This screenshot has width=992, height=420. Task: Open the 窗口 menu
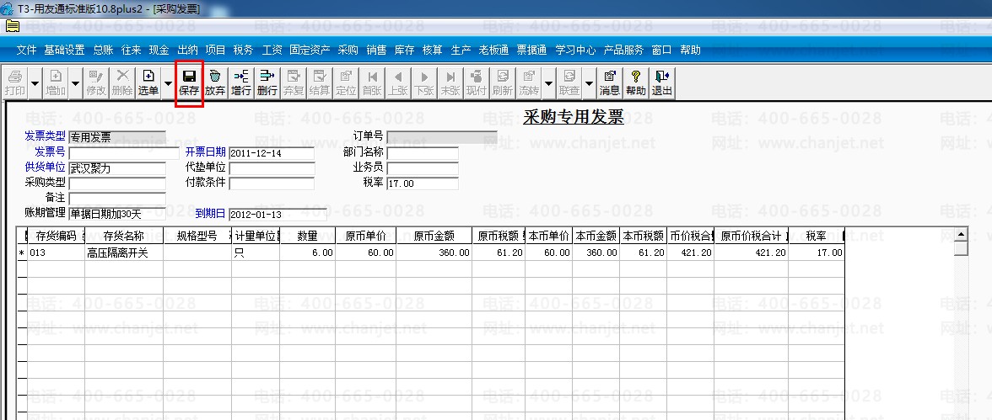click(x=661, y=50)
